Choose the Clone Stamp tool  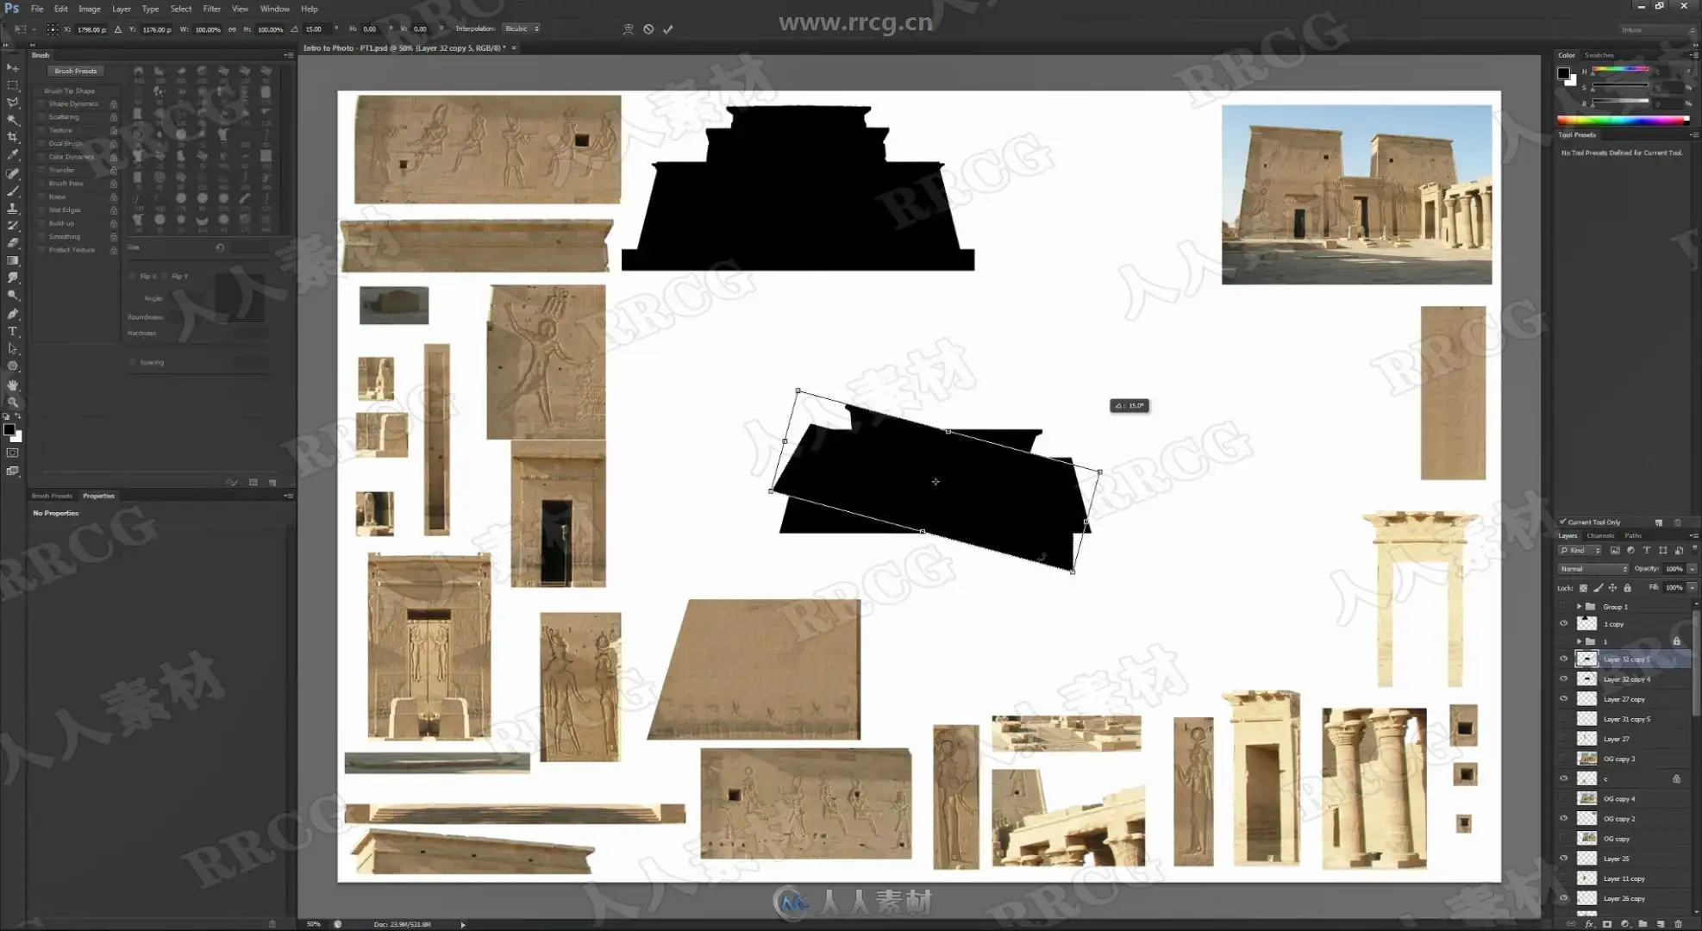click(x=13, y=208)
